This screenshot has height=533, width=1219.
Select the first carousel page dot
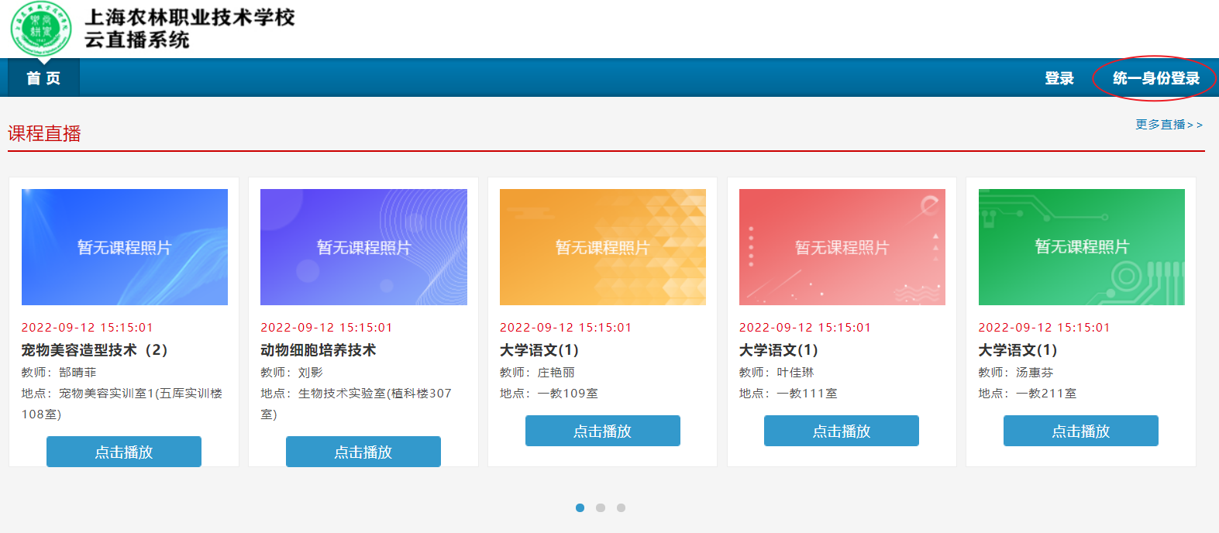click(x=580, y=508)
